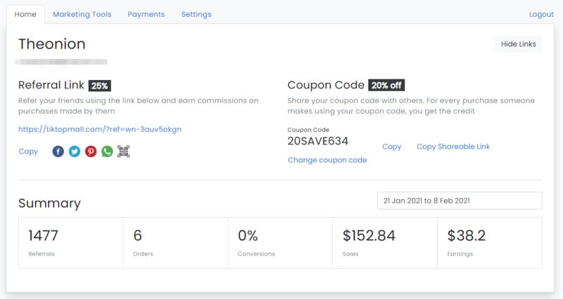Open the referral link QR code

[124, 151]
